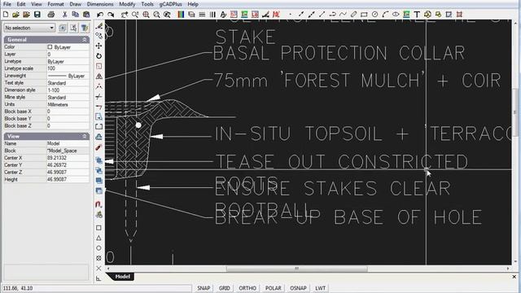Screen dimensions: 521x293
Task: Open the 'No selection' dropdown
Action: click(x=29, y=28)
